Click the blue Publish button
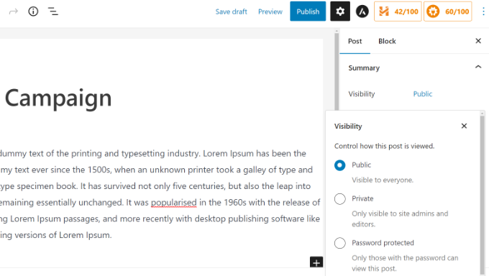Screen dimensions: 489x276 coord(308,11)
